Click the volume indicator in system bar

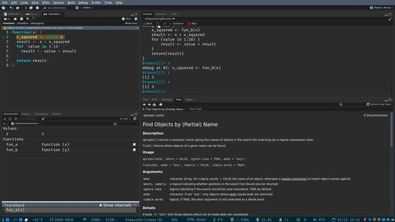pos(318,220)
